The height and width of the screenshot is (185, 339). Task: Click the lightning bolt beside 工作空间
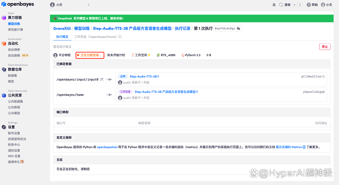point(149,55)
